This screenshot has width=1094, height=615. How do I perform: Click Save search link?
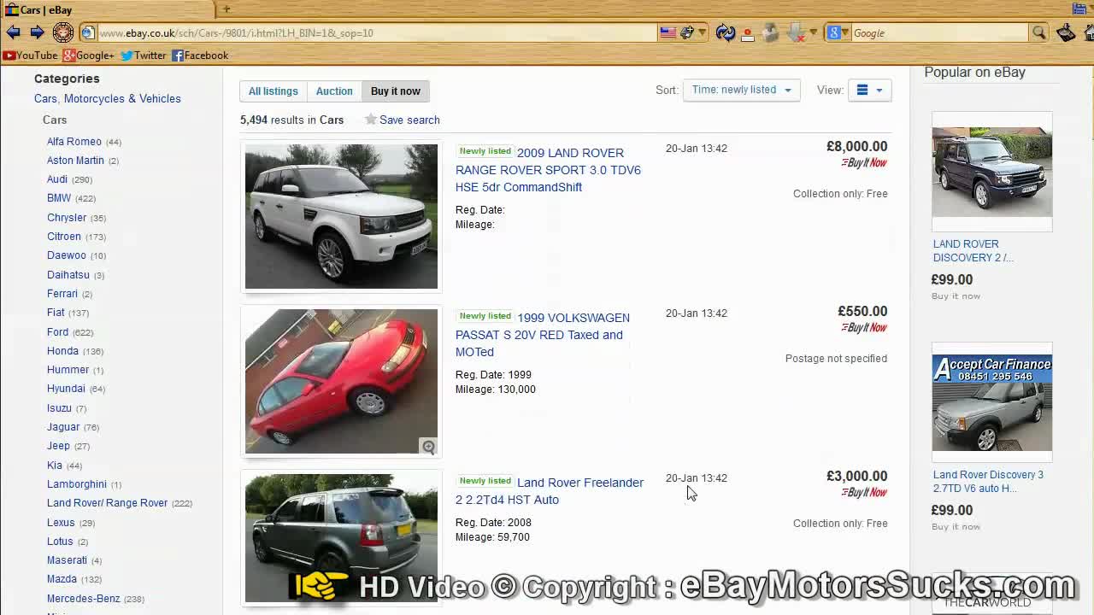click(x=409, y=120)
